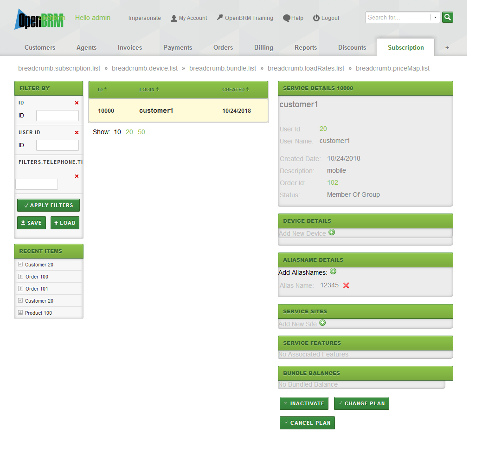Viewport: 495px width, 460px height.
Task: Sort the list by ID column
Action: pos(102,90)
